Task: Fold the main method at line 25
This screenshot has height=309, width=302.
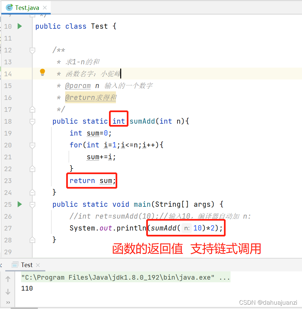Action: point(32,204)
